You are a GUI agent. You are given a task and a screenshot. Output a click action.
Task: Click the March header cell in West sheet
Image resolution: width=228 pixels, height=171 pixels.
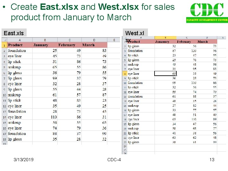pos(203,42)
